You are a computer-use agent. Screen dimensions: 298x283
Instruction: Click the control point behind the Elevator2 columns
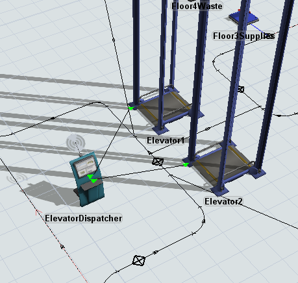(x=241, y=89)
